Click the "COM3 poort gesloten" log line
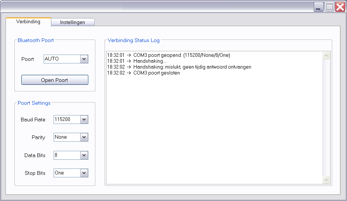This screenshot has width=347, height=201. [x=143, y=73]
